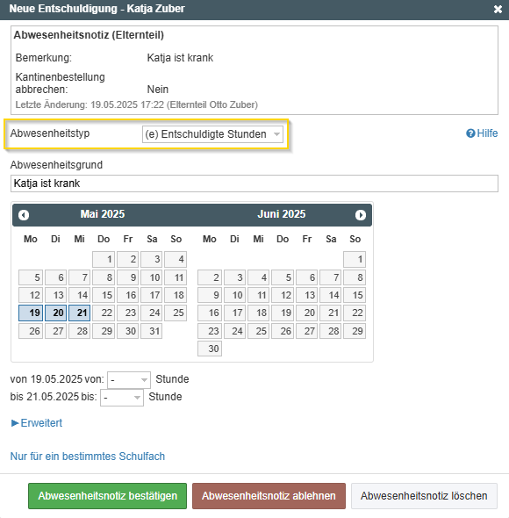
Task: Toggle selected day 21 in Mai 2025
Action: coord(80,313)
